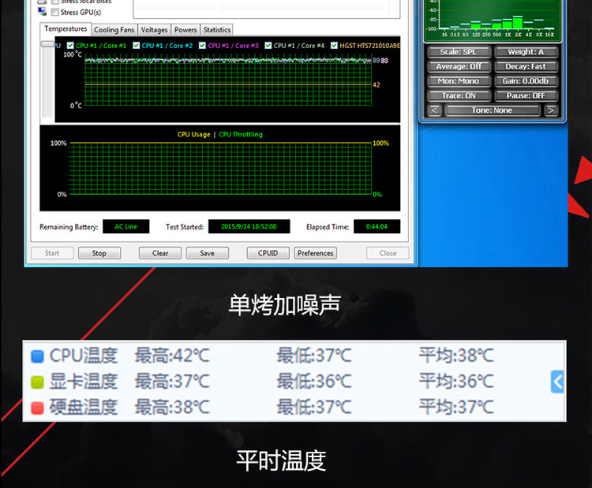Click the red 硬盘温度 color square

click(x=37, y=408)
